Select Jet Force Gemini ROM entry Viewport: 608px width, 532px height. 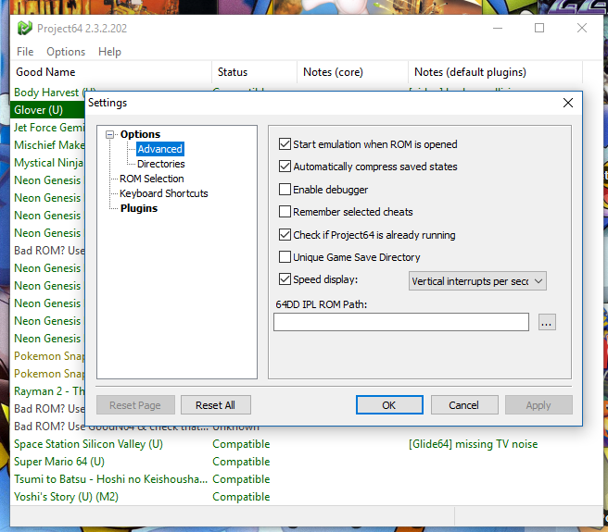(49, 128)
